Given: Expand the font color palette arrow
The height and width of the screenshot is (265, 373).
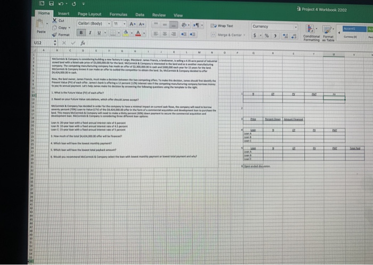Looking at the screenshot, I should click(144, 34).
